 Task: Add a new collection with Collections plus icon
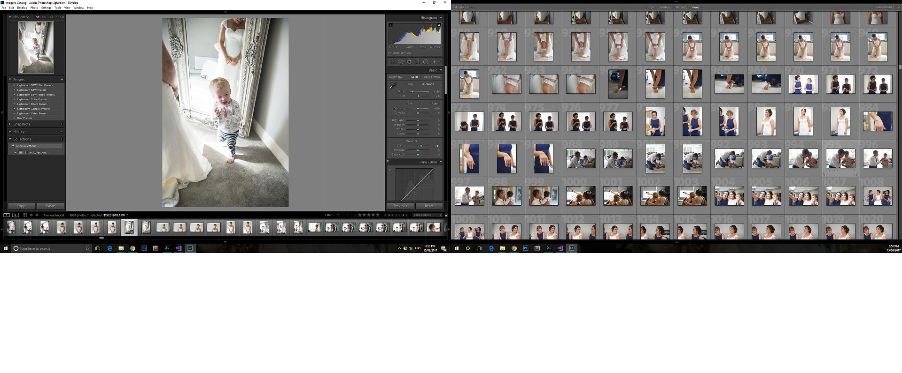point(62,139)
